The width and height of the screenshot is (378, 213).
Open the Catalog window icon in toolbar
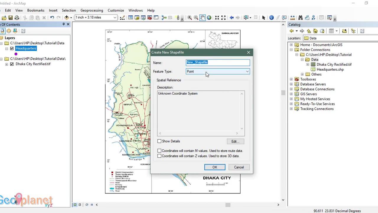coord(137,18)
